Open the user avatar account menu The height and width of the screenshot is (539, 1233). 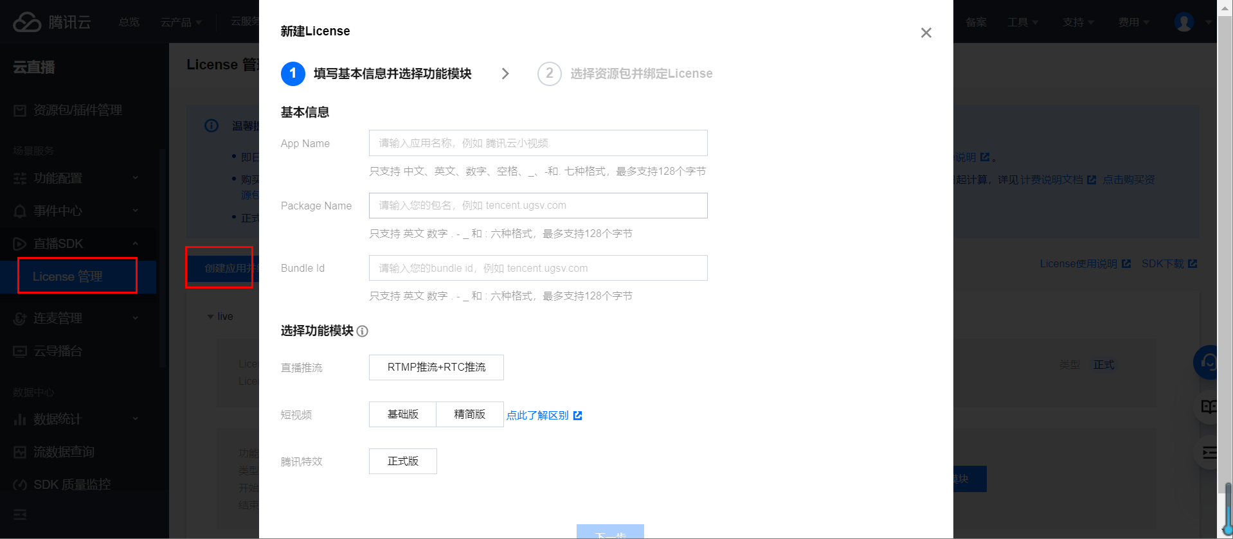tap(1183, 22)
